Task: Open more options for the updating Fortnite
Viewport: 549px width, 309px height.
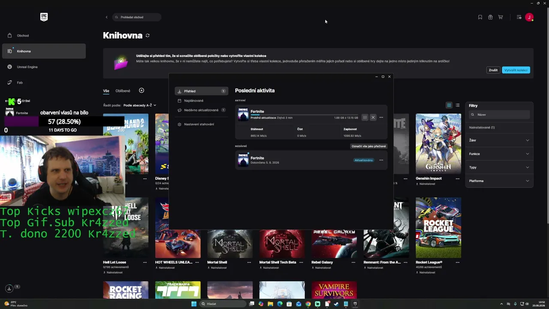Action: click(x=381, y=118)
